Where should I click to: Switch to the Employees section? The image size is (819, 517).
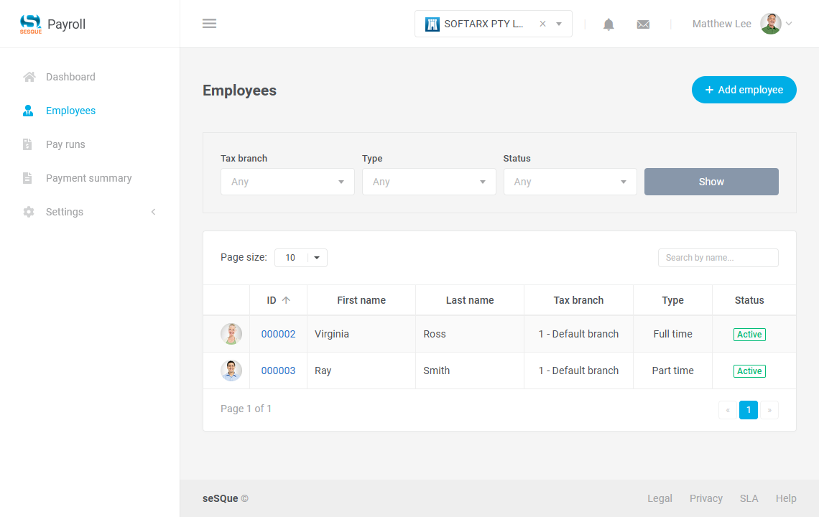pyautogui.click(x=70, y=111)
